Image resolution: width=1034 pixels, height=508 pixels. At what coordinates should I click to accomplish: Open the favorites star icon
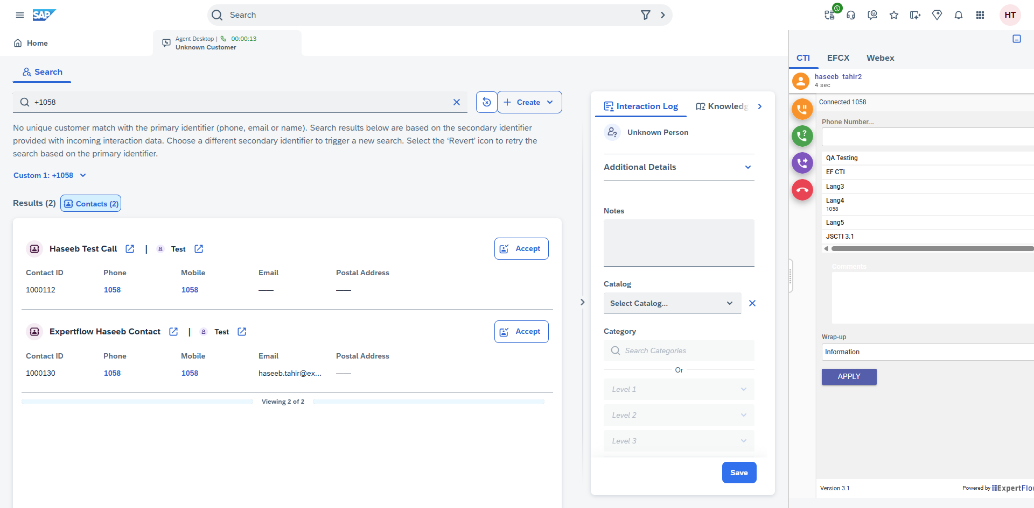click(x=893, y=15)
